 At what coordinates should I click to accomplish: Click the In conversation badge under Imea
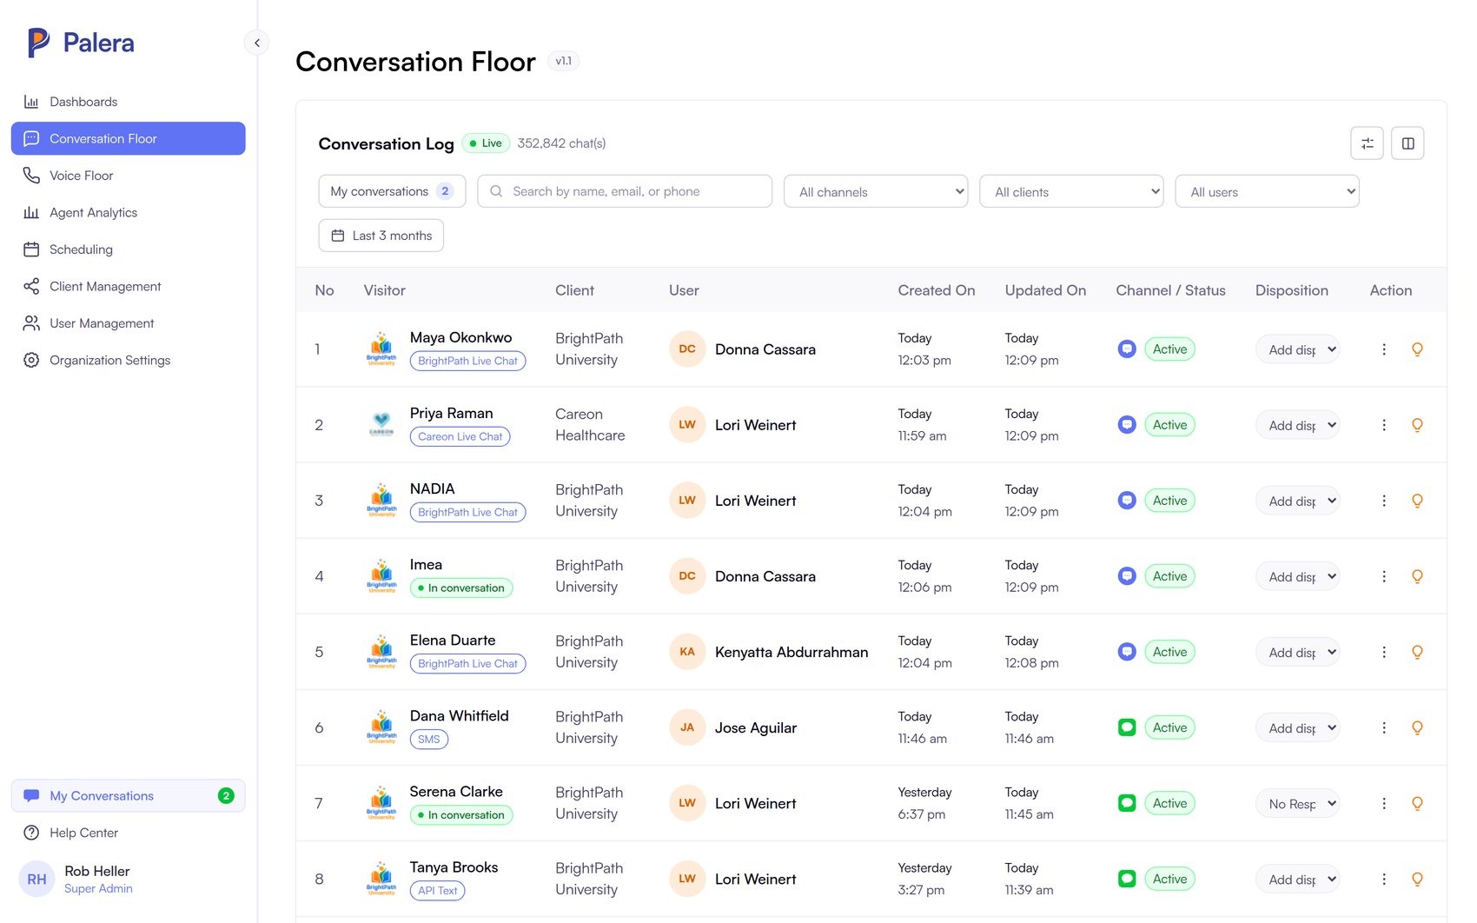tap(461, 588)
